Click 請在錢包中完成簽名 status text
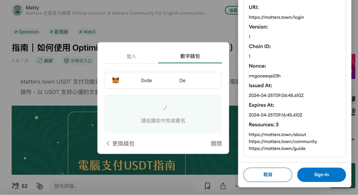This screenshot has width=358, height=195. click(163, 121)
